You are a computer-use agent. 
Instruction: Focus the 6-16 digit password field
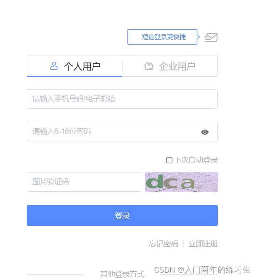[122, 132]
